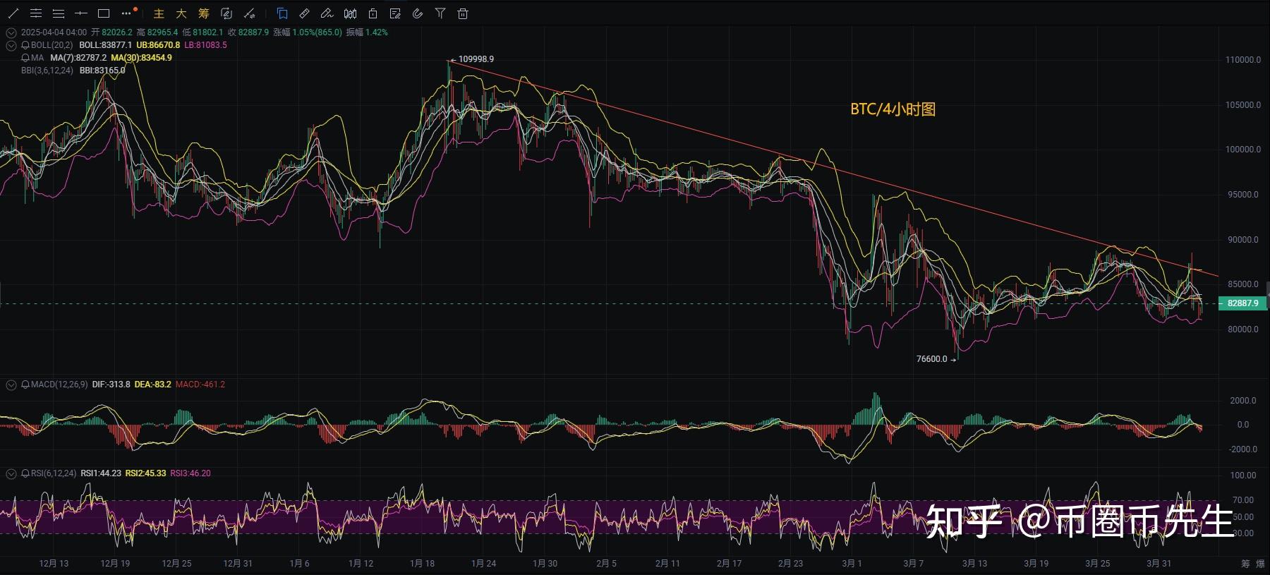The width and height of the screenshot is (1270, 575).
Task: Toggle the BOLL indicator alert bell
Action: tap(25, 45)
